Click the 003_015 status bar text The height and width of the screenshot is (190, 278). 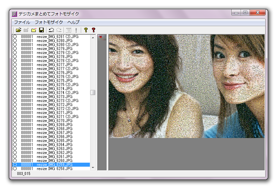(24, 174)
